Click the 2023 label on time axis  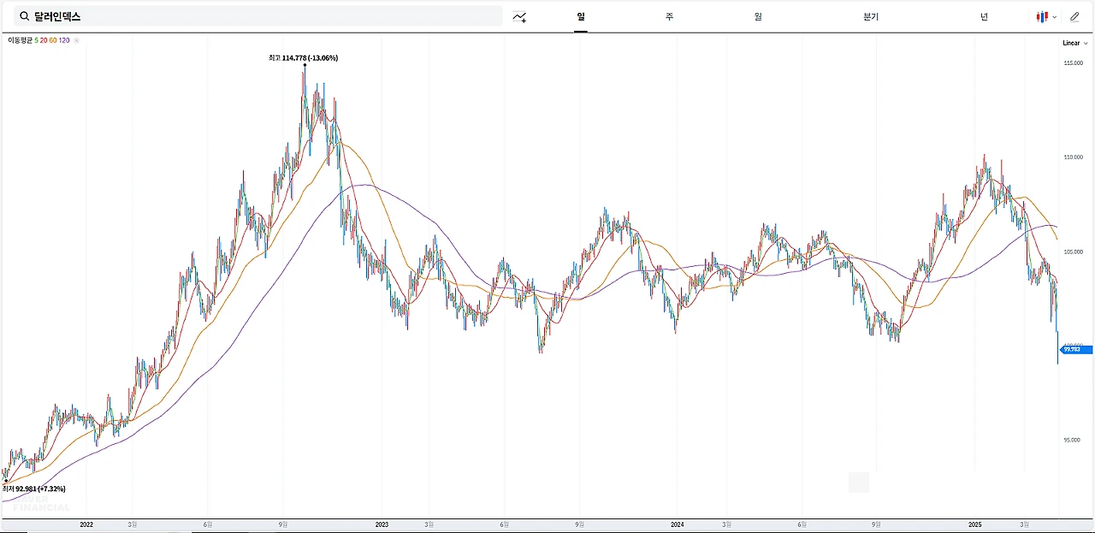point(382,524)
